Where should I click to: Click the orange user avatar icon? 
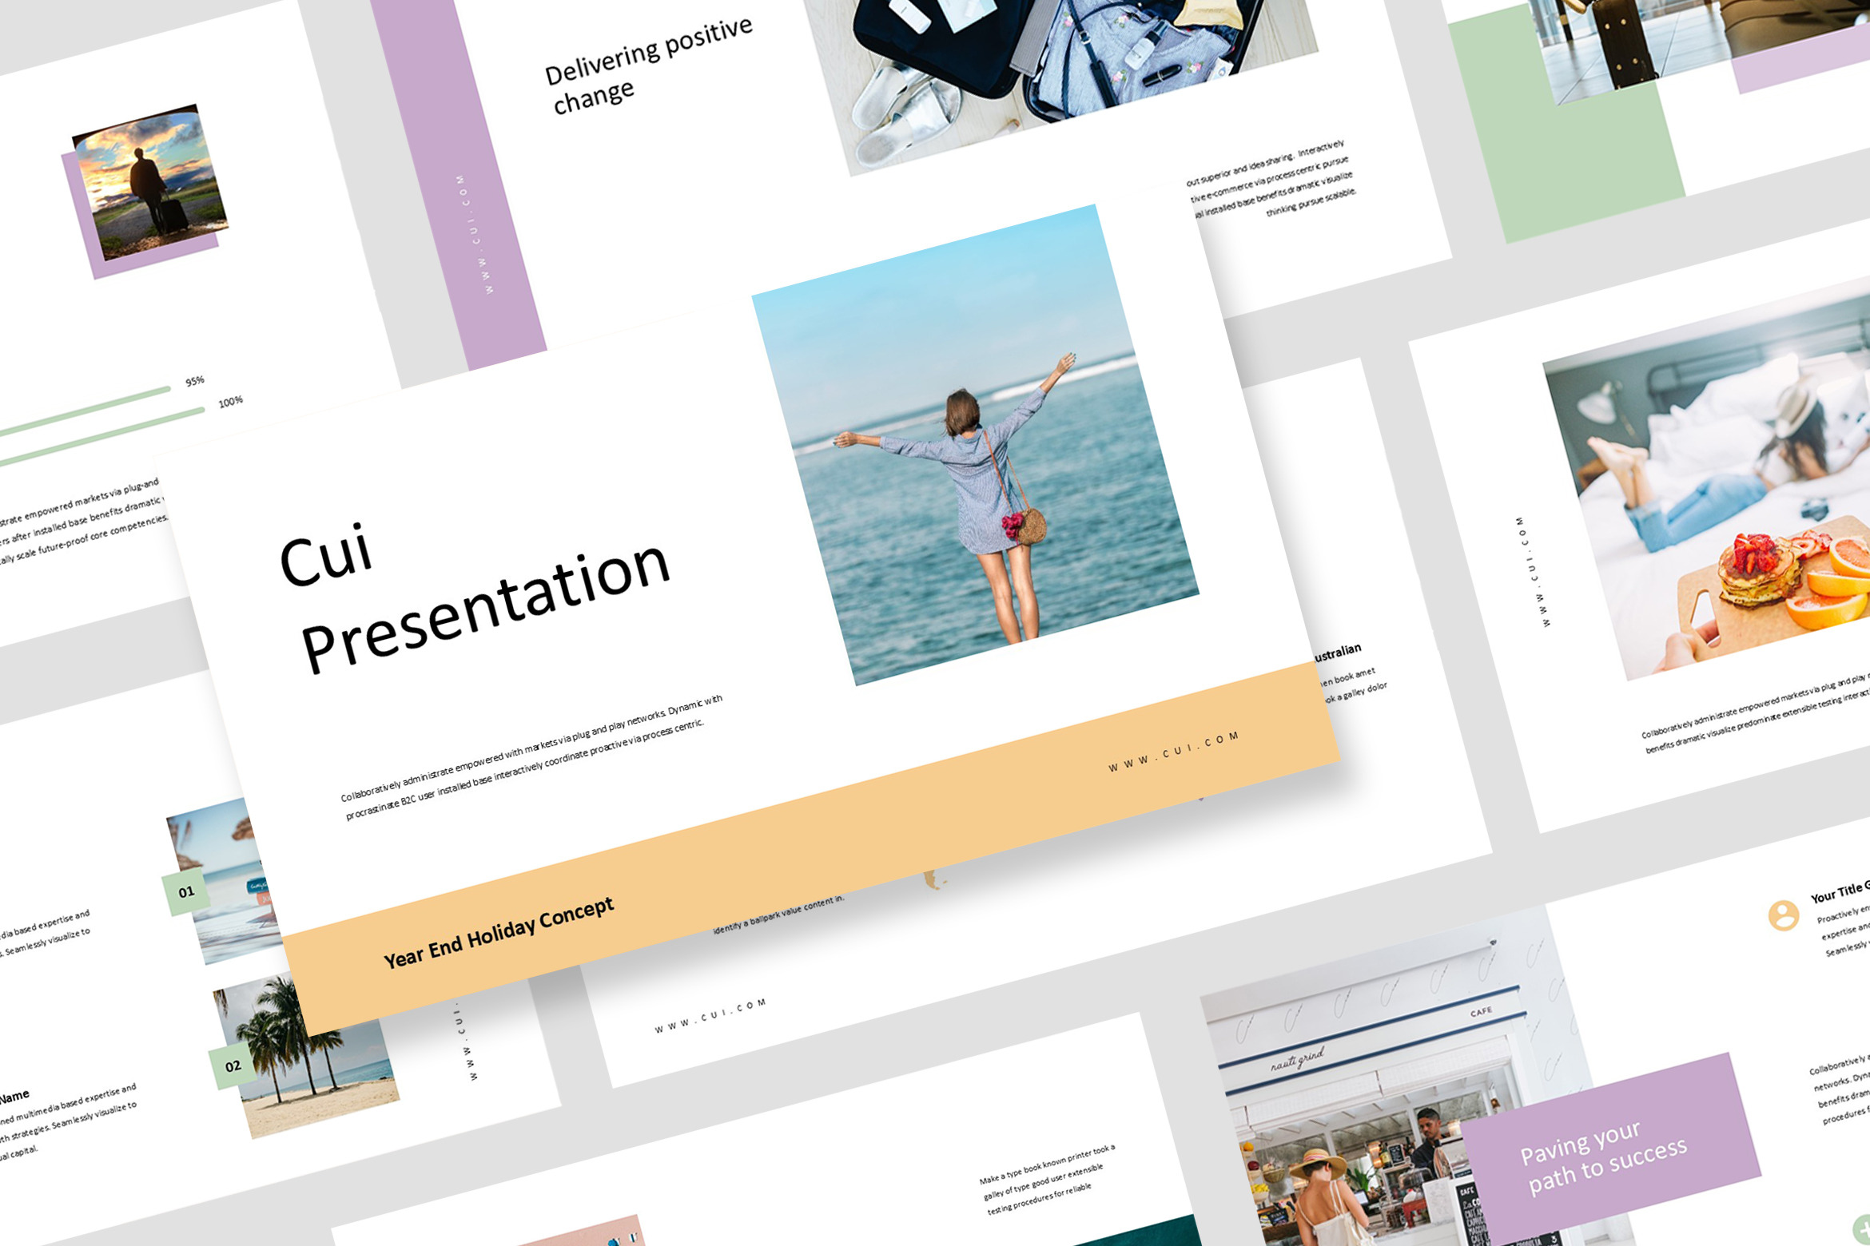click(1783, 915)
